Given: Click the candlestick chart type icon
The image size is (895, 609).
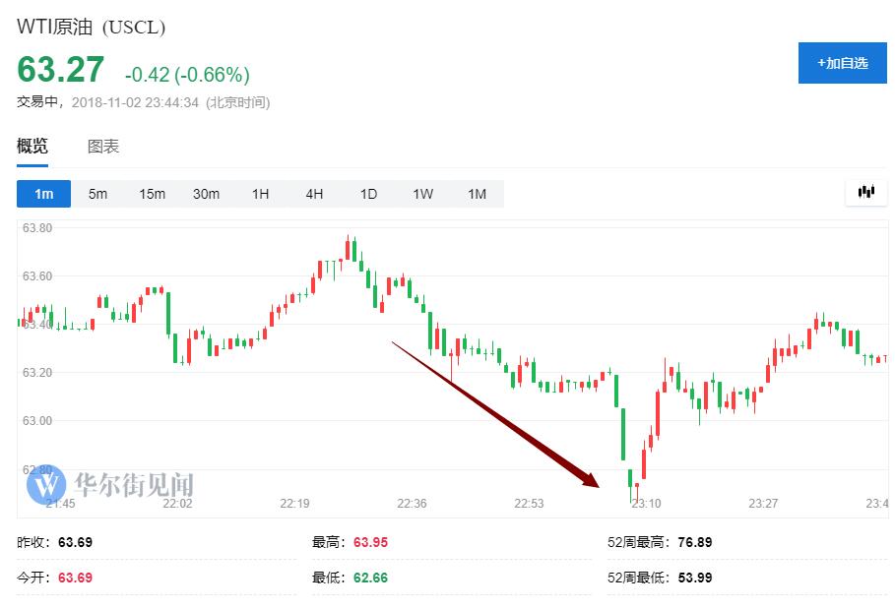Looking at the screenshot, I should (x=866, y=193).
